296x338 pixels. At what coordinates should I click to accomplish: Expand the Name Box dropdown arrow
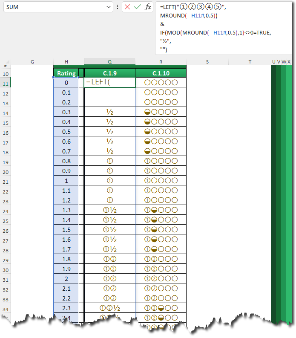(x=108, y=7)
